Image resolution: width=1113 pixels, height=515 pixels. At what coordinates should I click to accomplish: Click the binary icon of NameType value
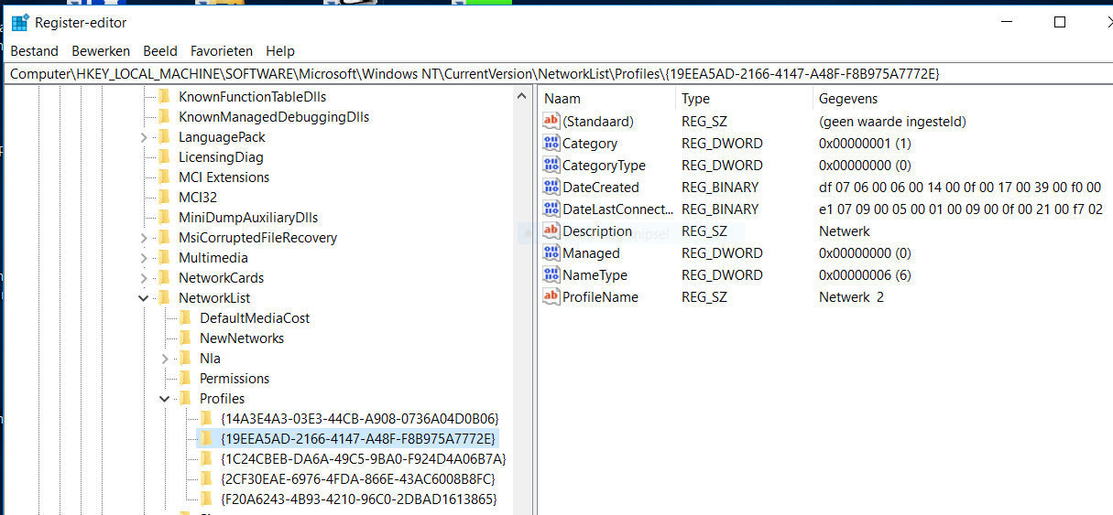(551, 275)
